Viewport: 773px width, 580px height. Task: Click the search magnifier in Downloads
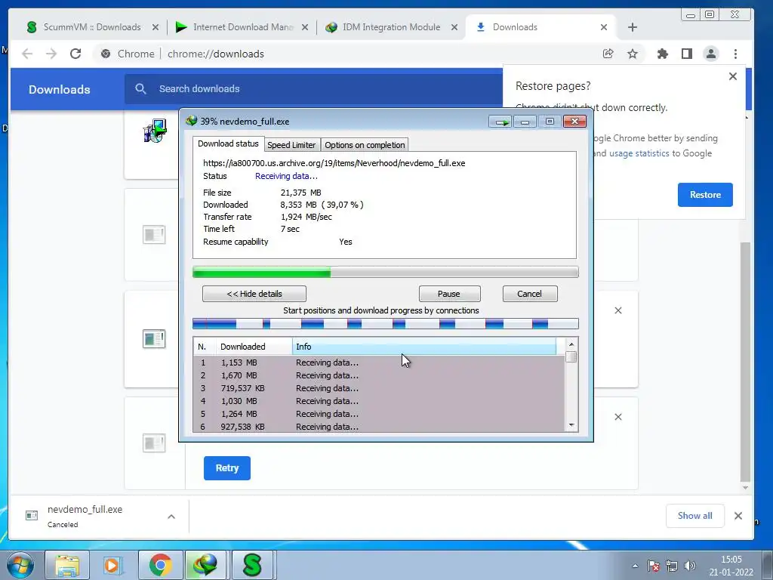tap(140, 89)
